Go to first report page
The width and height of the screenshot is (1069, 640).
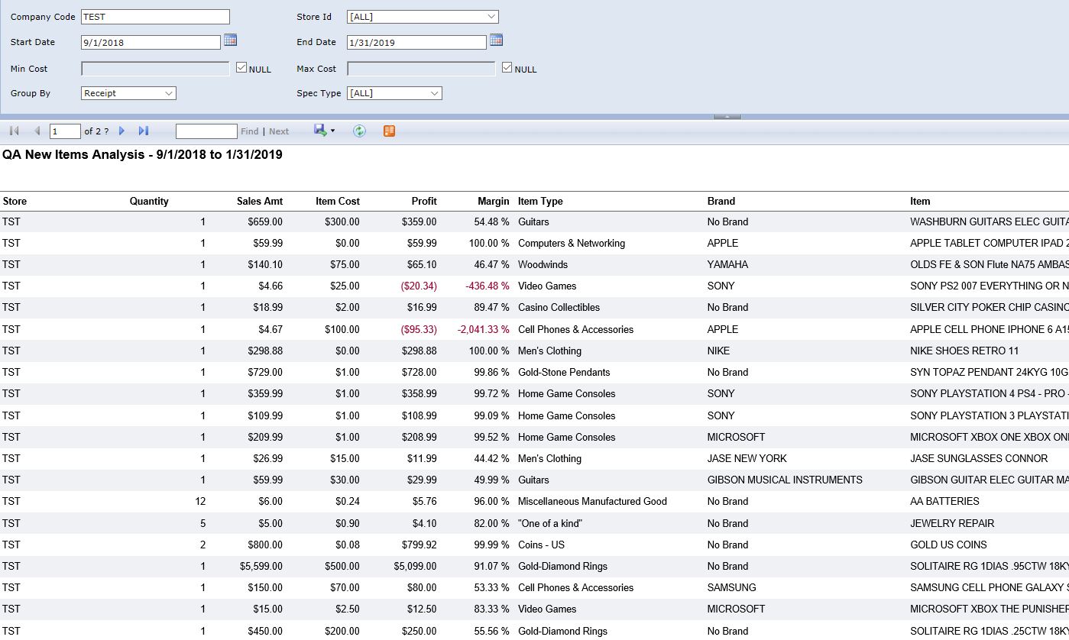[14, 131]
